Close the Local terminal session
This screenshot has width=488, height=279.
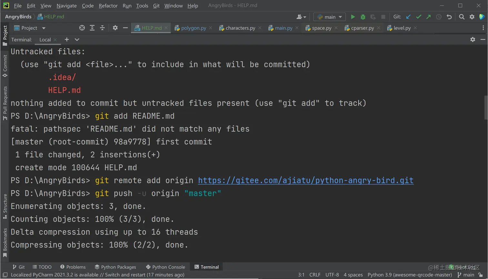point(55,40)
